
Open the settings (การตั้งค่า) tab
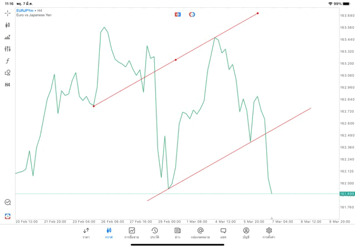click(x=269, y=233)
